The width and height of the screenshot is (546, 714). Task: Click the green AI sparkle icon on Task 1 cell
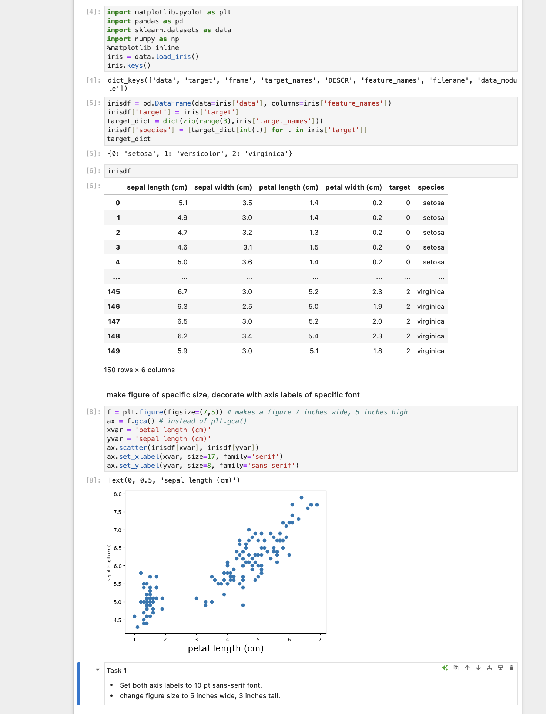pos(445,668)
